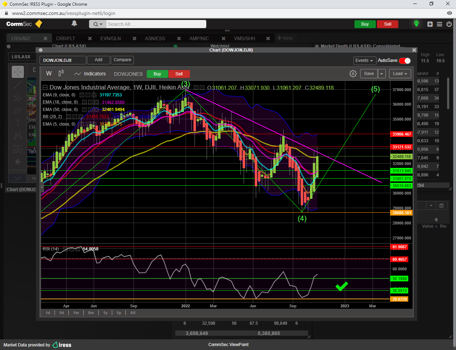This screenshot has height=350, width=456.
Task: Click the CommSec logo
Action: pyautogui.click(x=24, y=24)
